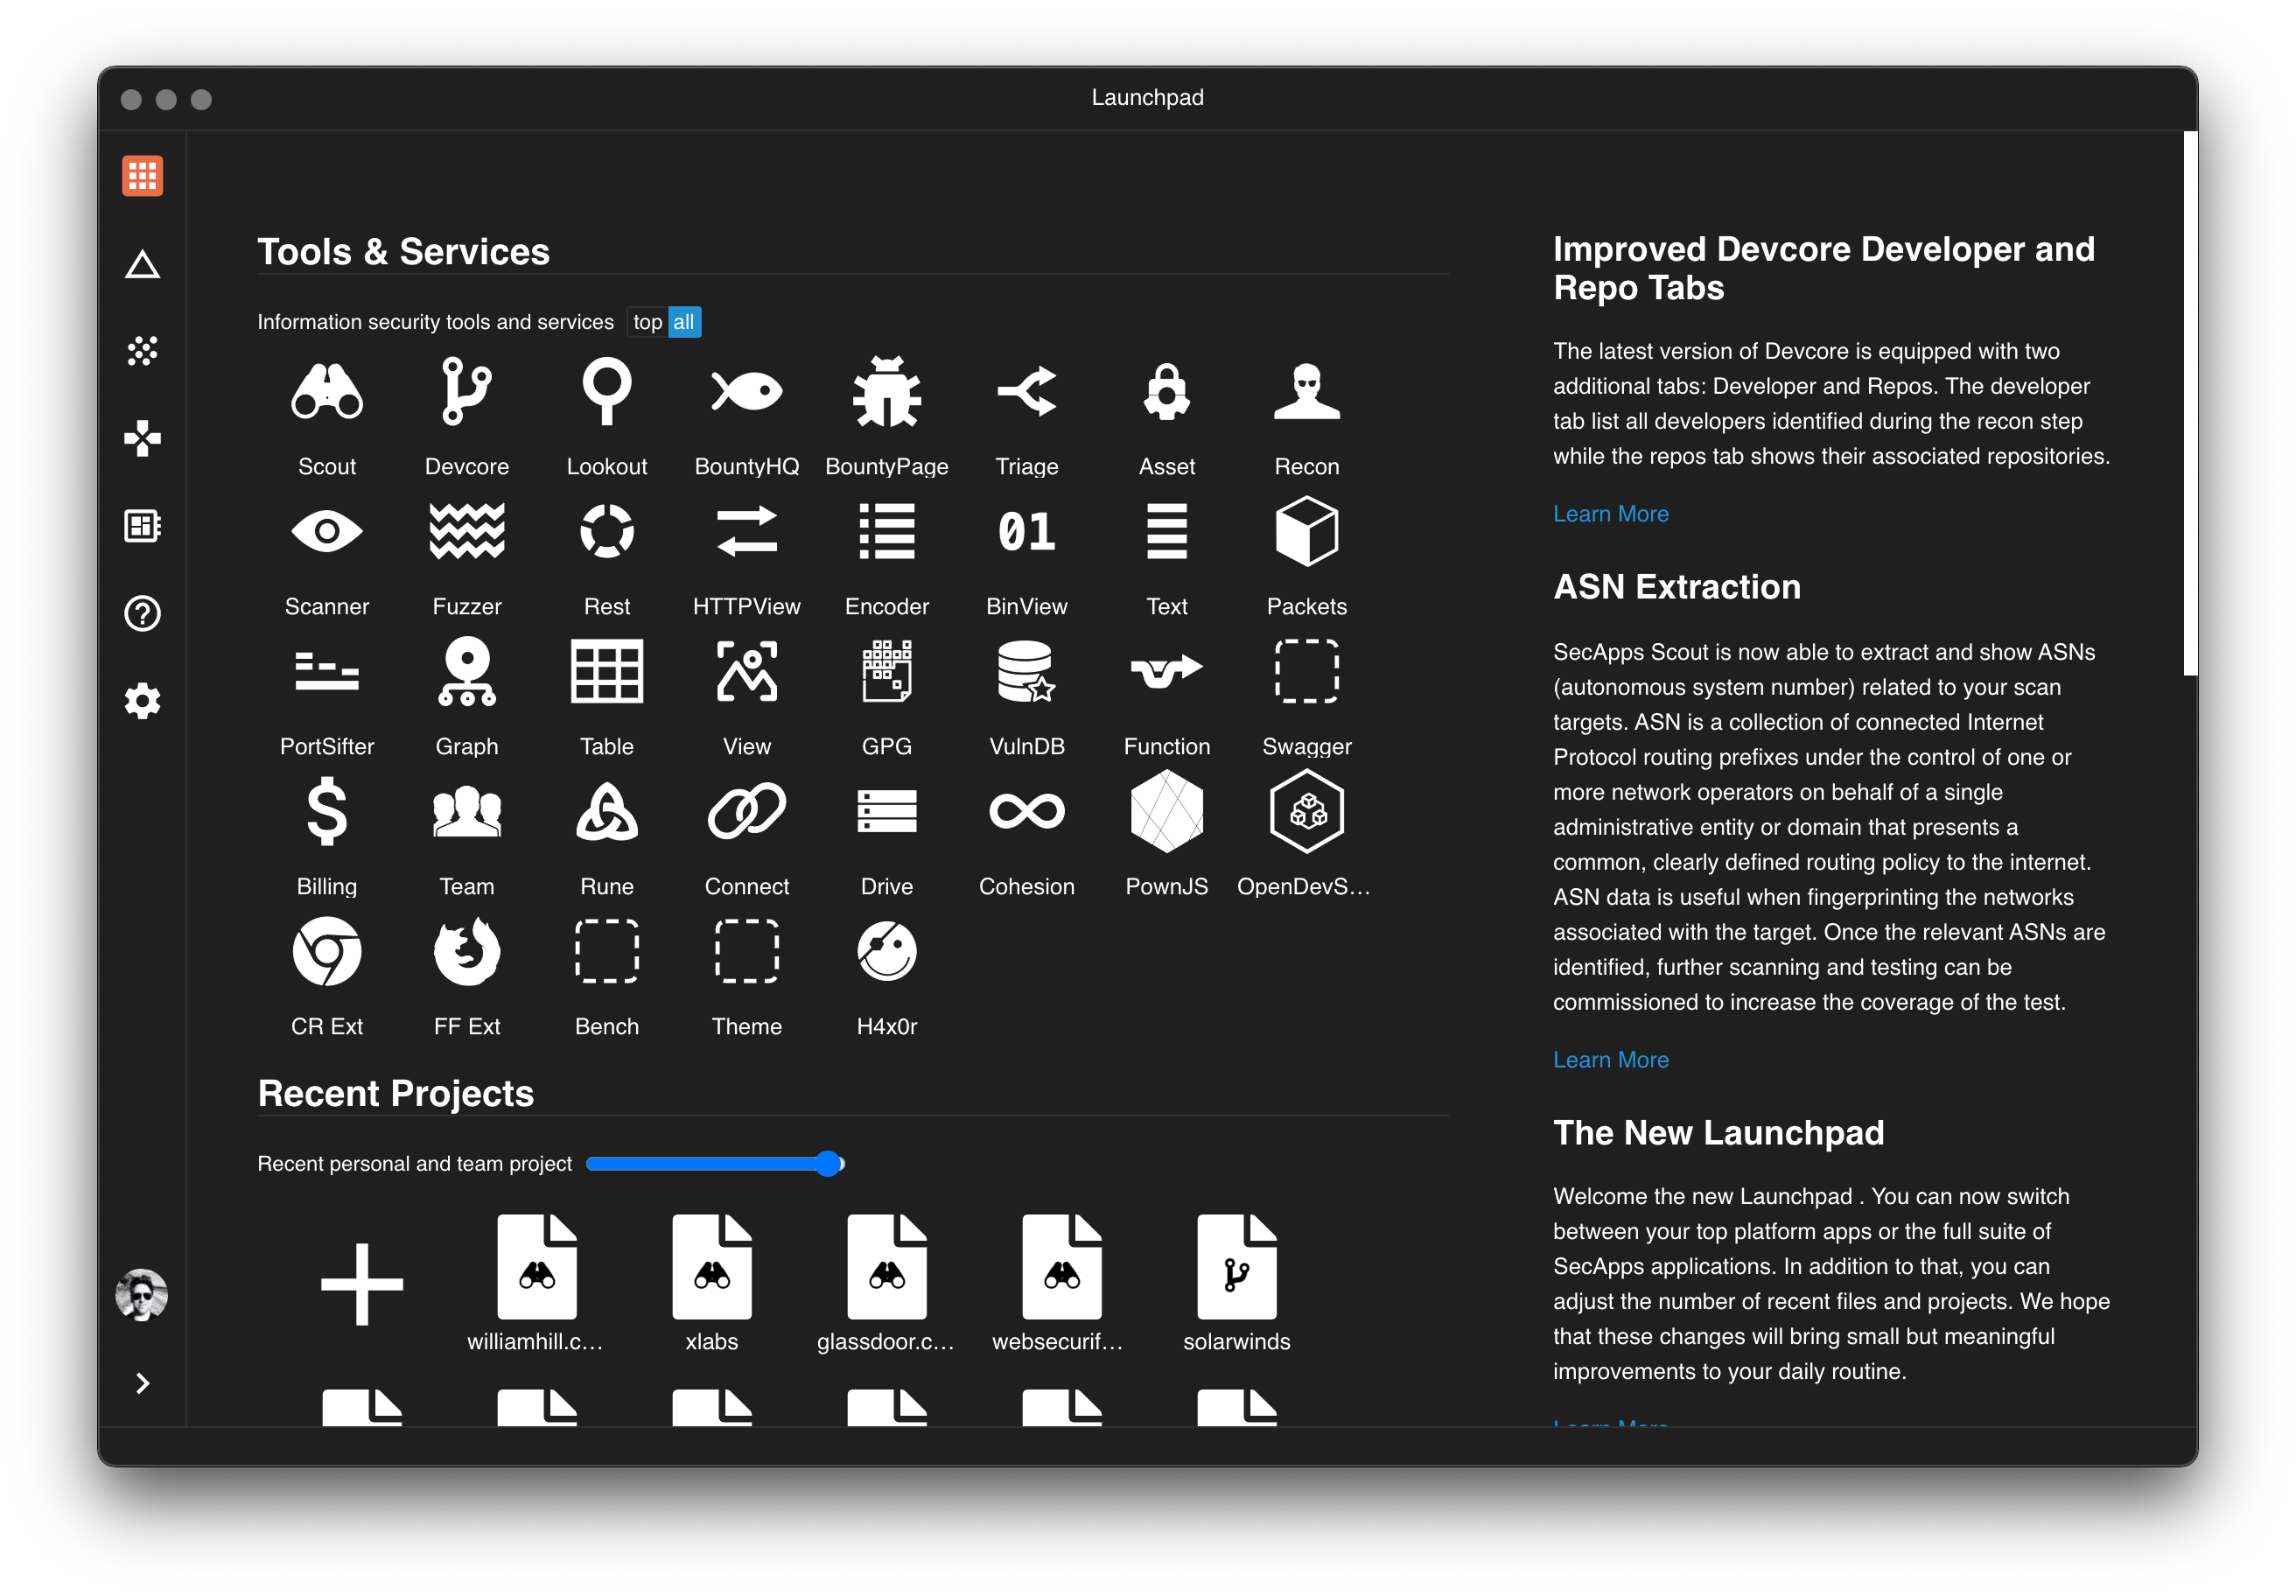
Task: Expand the sidebar with chevron arrow
Action: pyautogui.click(x=143, y=1383)
